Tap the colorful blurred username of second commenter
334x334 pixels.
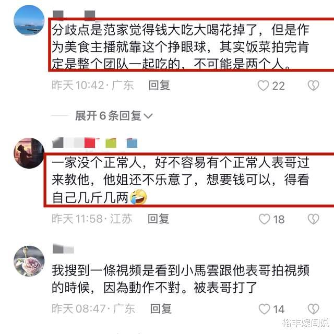pos(95,142)
